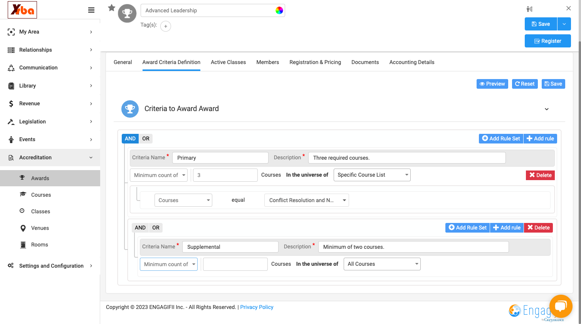The height and width of the screenshot is (324, 581).
Task: Click the trophy award avatar icon
Action: tap(127, 13)
